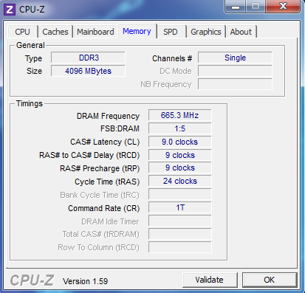Click the OK button
Image resolution: width=305 pixels, height=293 pixels.
270,280
